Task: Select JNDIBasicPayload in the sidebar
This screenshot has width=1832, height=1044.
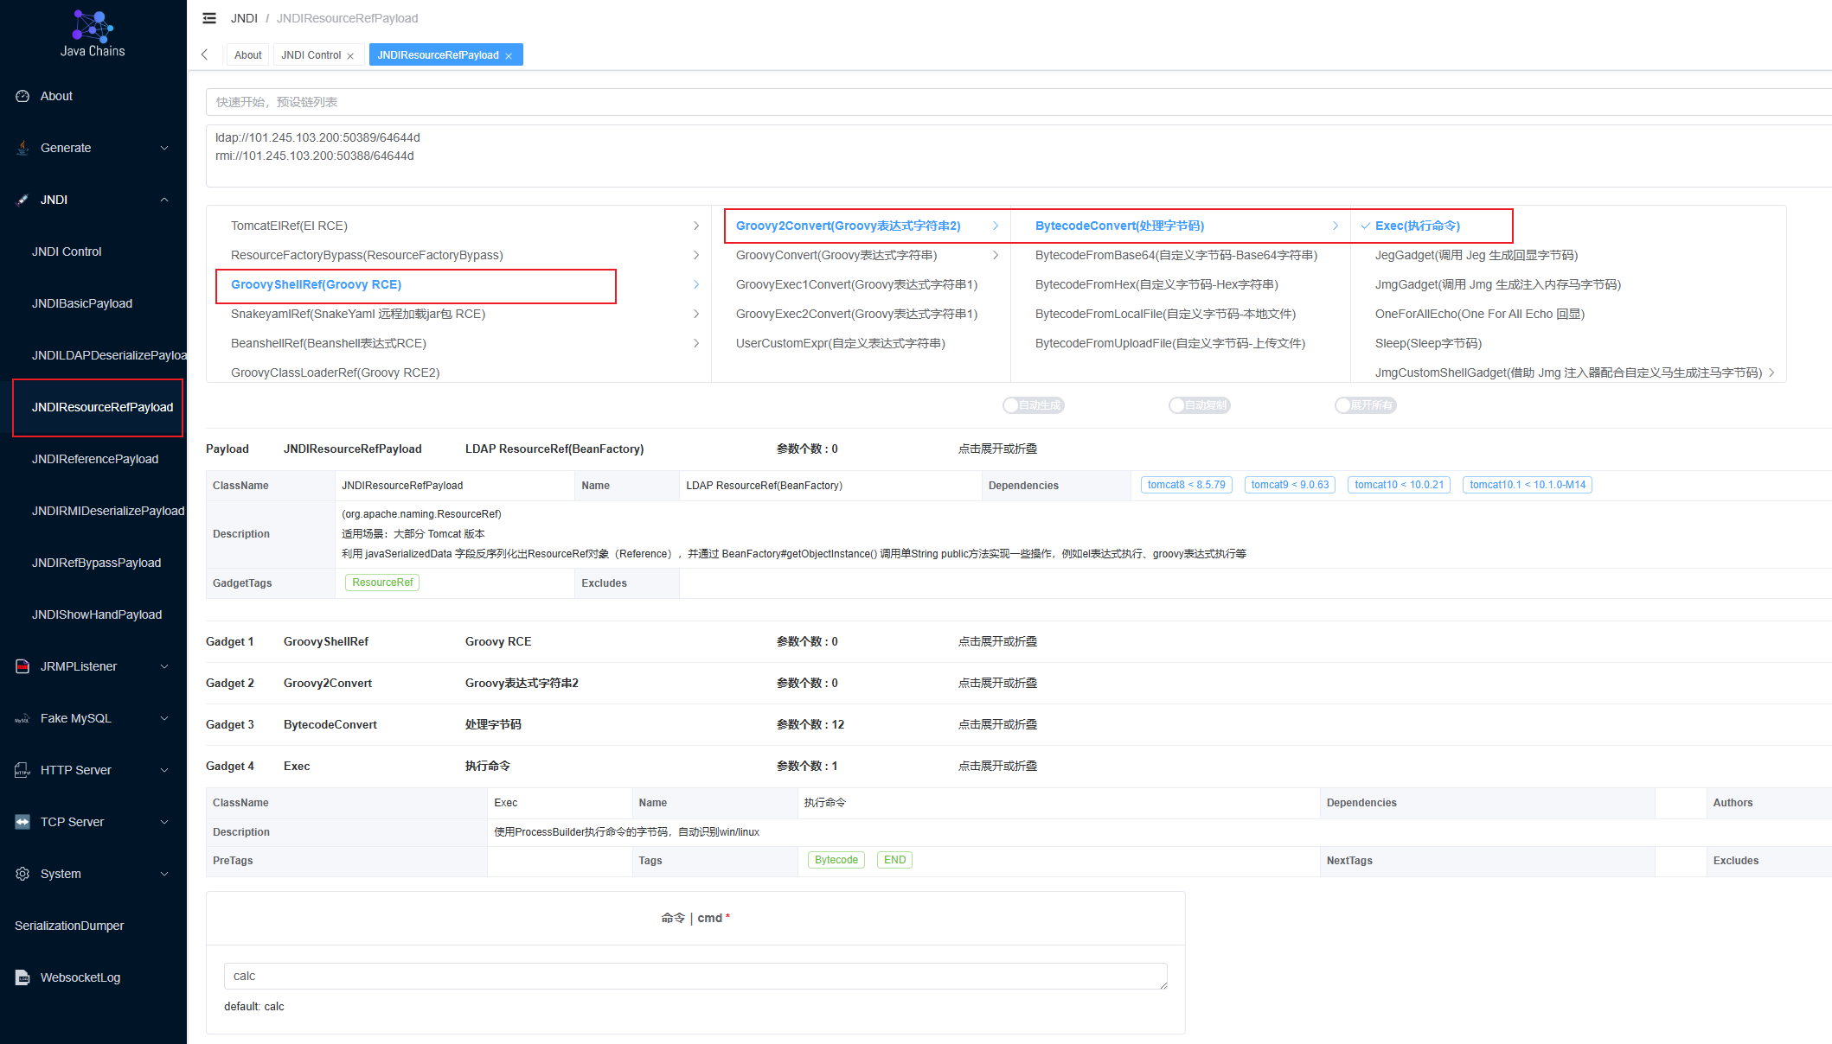Action: [x=82, y=303]
